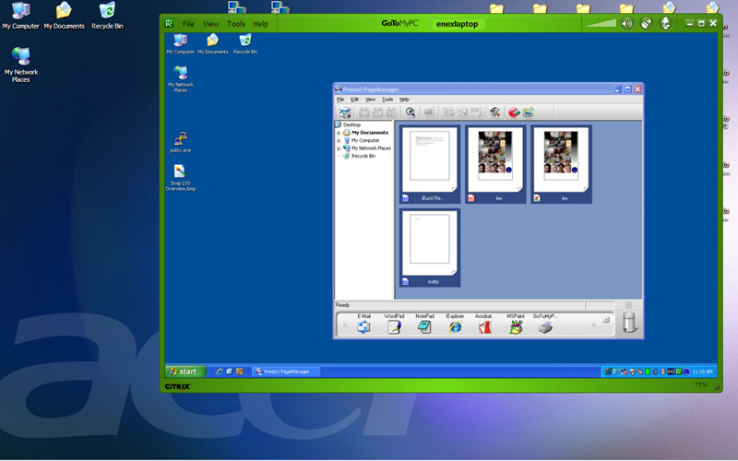Open GoToMyPC Tools menu

click(x=236, y=24)
